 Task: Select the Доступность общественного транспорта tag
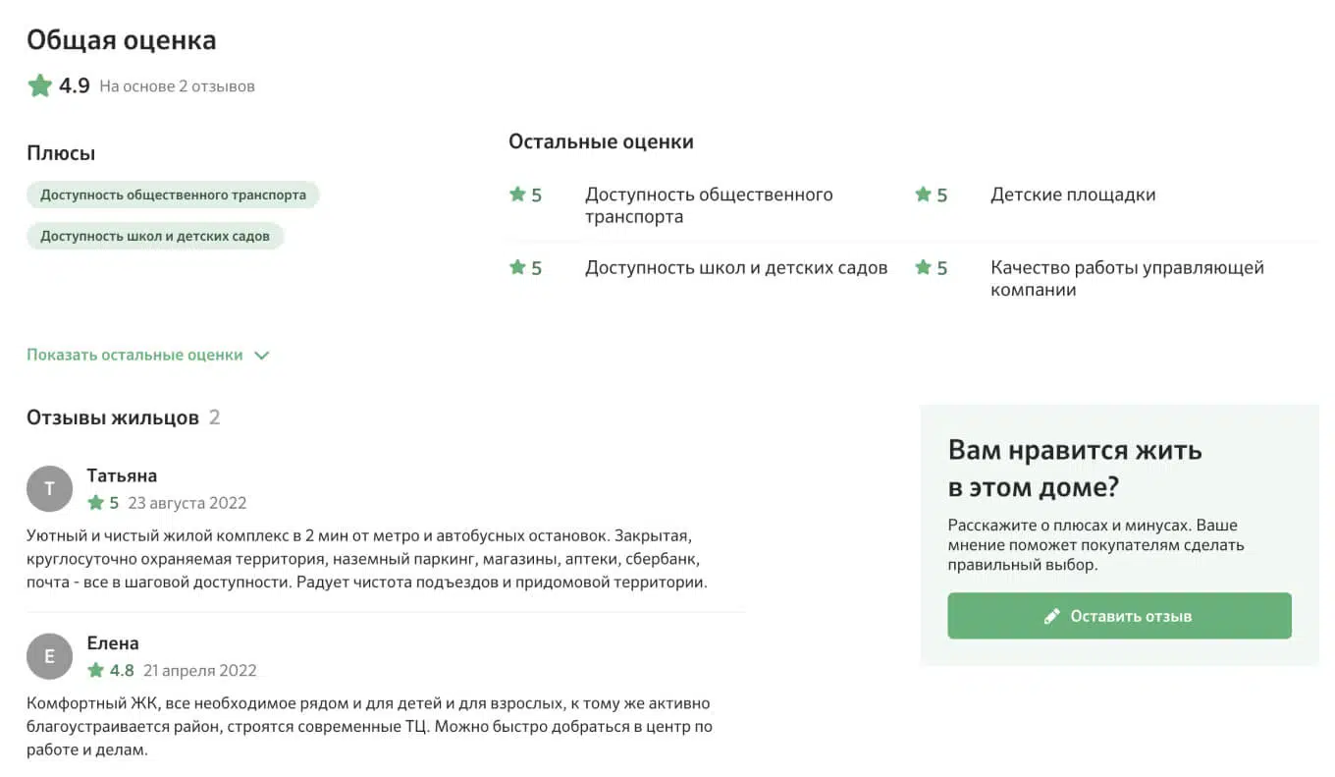(x=173, y=194)
